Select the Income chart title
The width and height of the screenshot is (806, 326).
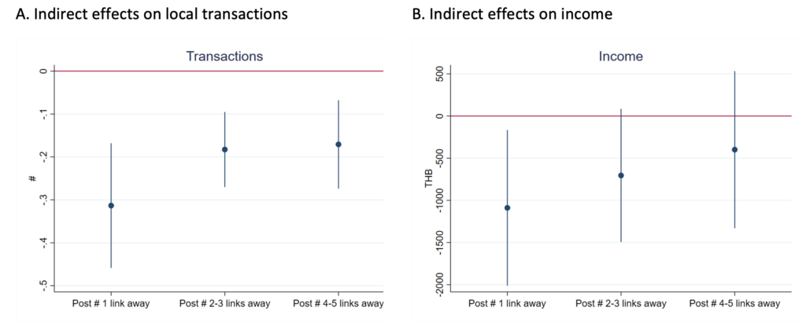[x=621, y=57]
